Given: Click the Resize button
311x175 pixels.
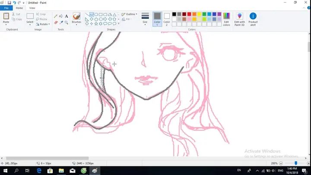Looking at the screenshot, I should coord(41,19).
